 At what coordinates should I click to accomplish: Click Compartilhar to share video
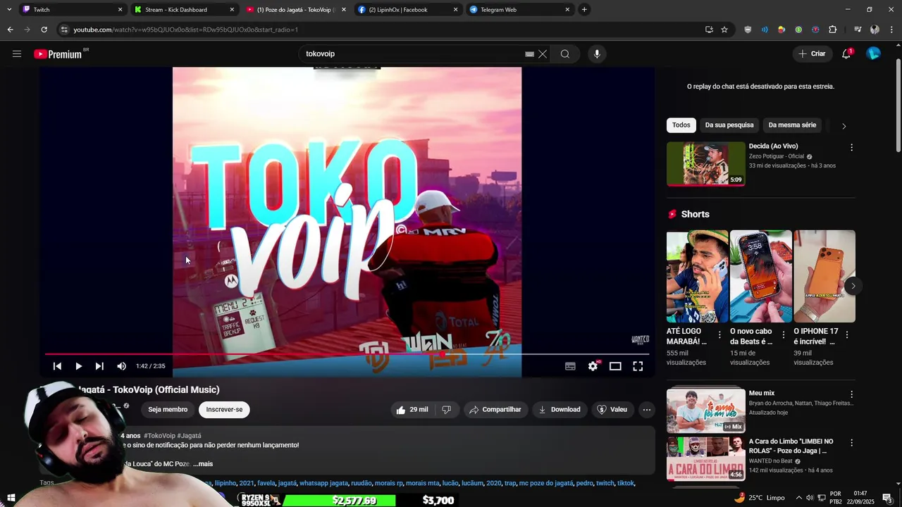tap(495, 410)
